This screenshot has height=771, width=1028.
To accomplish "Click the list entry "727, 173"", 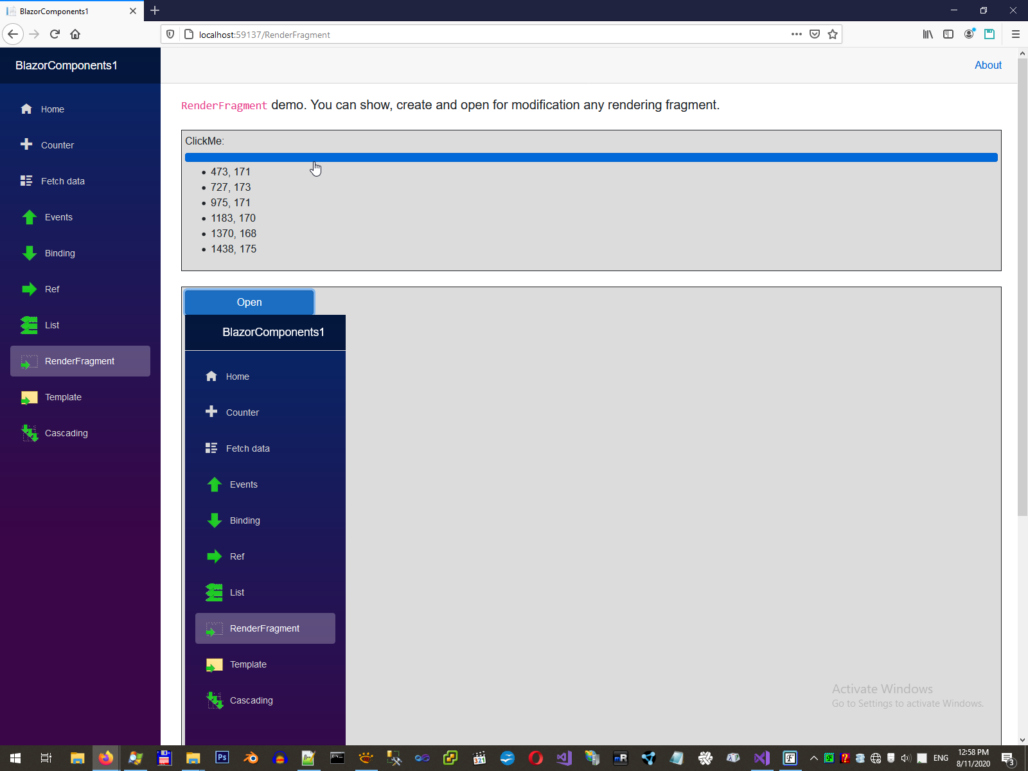I will click(x=231, y=187).
